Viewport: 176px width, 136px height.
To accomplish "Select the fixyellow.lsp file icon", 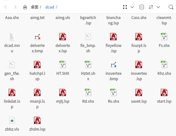I will coord(113,36).
